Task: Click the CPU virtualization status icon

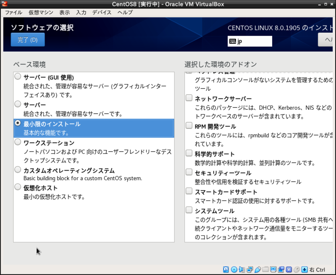Action: click(289, 270)
